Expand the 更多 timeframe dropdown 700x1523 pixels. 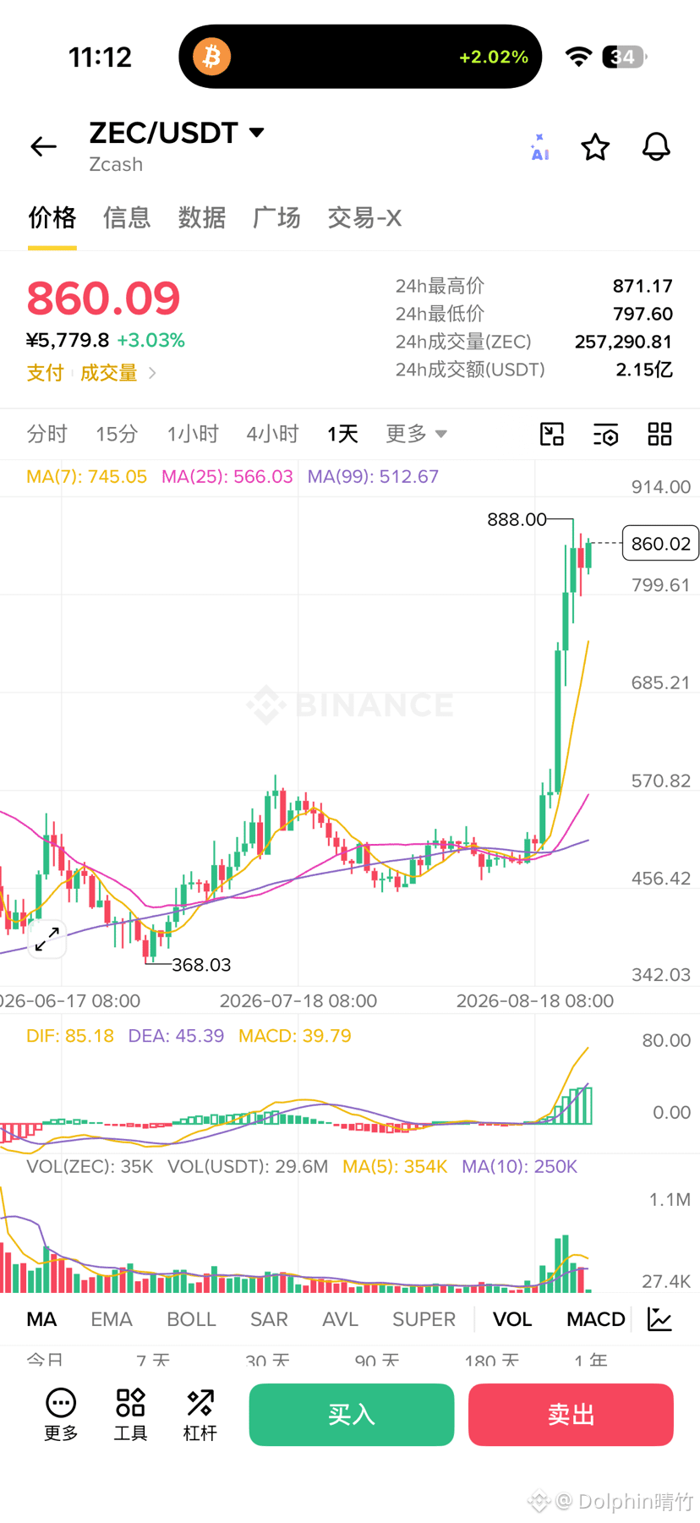tap(416, 434)
